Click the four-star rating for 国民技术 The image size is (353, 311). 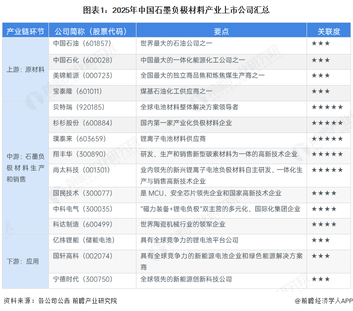point(324,193)
